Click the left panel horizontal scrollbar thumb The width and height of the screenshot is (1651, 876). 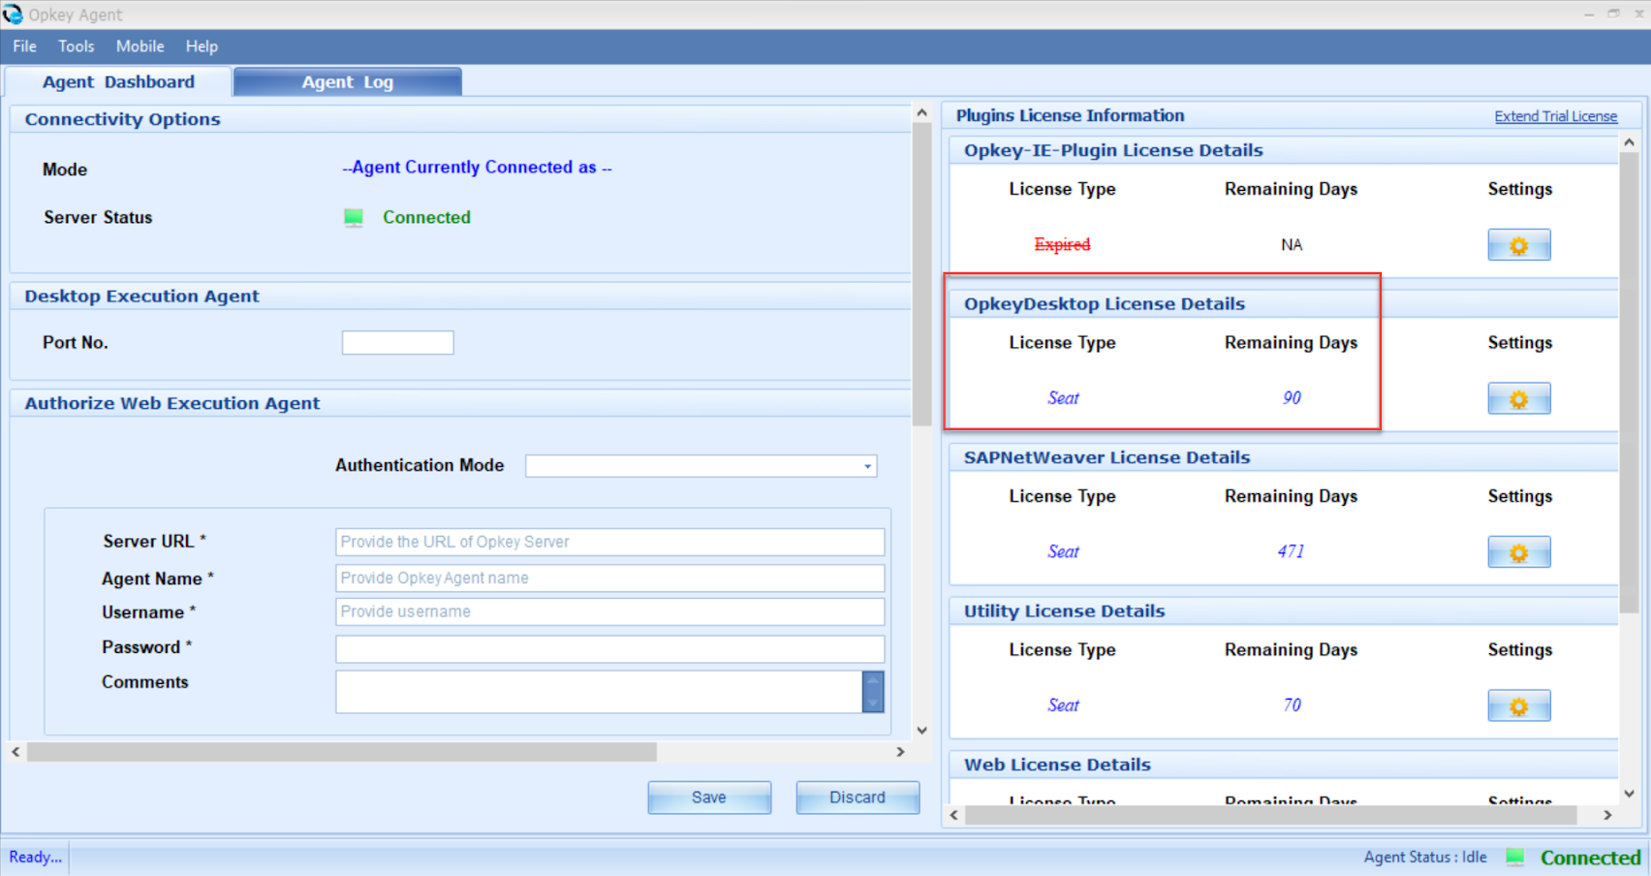[x=342, y=752]
